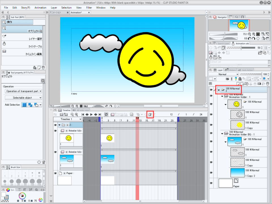Viewport: 272px width, 204px height.
Task: Open the blending mode dropdown showing Normal
Action: coord(224,74)
